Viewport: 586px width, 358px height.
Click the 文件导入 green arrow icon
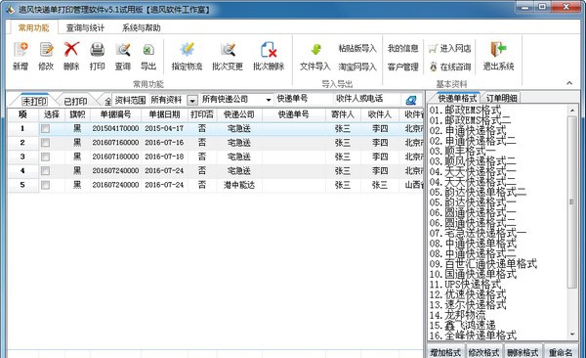click(x=315, y=50)
